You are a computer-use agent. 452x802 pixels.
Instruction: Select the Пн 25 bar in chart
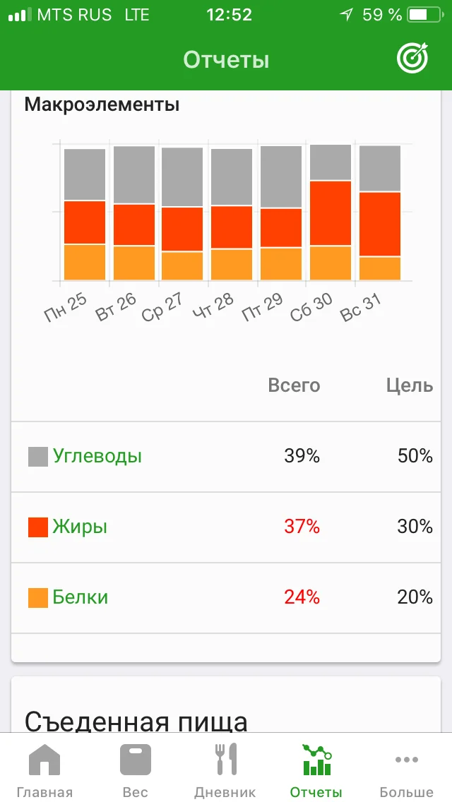pyautogui.click(x=85, y=215)
